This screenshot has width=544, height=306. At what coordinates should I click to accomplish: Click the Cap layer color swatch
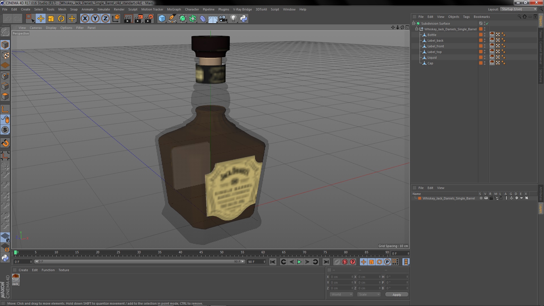coord(481,63)
